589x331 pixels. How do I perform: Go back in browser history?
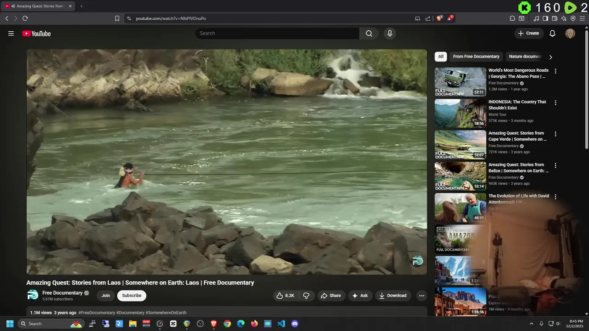[6, 18]
